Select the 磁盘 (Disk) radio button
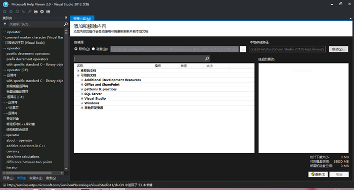 point(93,49)
